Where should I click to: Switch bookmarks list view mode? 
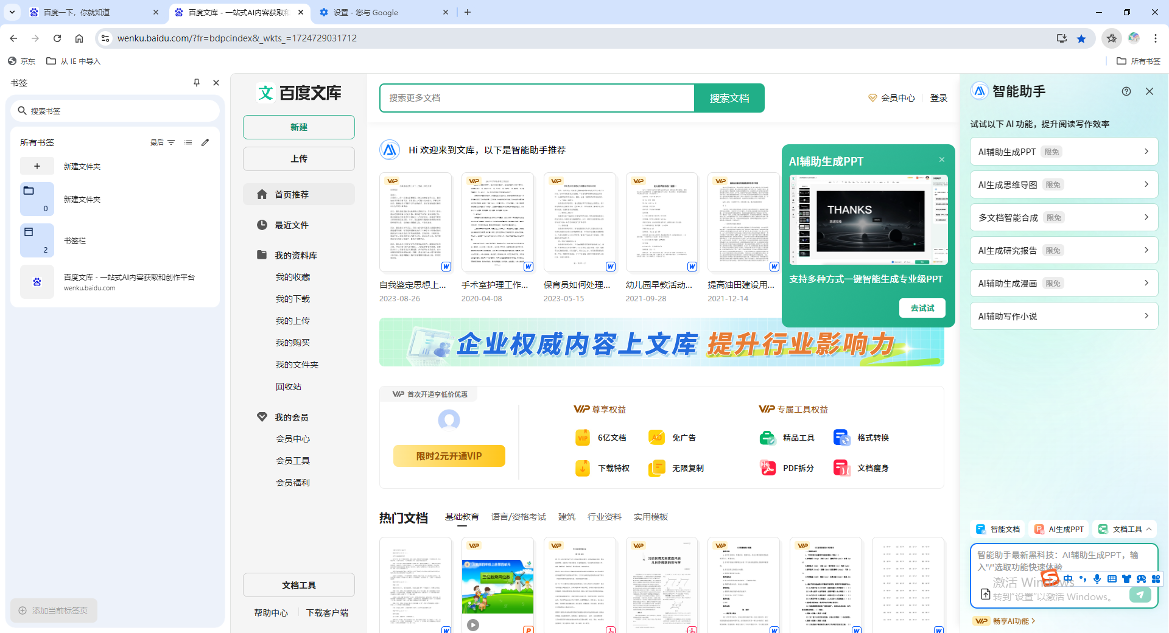tap(188, 142)
